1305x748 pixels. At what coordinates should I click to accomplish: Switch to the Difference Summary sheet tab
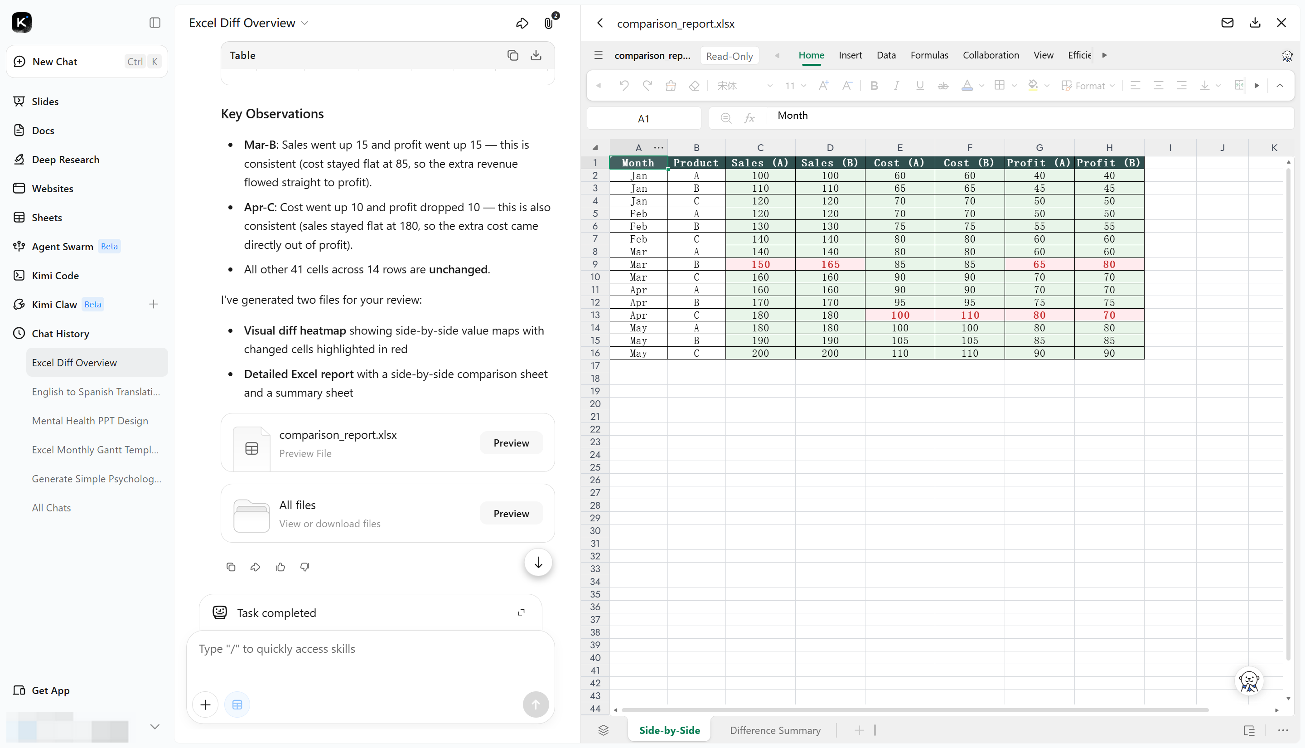(x=775, y=730)
